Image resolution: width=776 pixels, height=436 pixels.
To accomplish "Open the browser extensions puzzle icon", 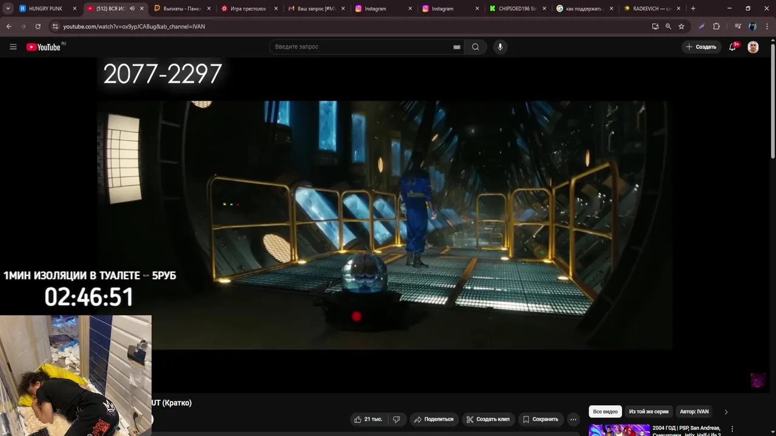I will [716, 27].
